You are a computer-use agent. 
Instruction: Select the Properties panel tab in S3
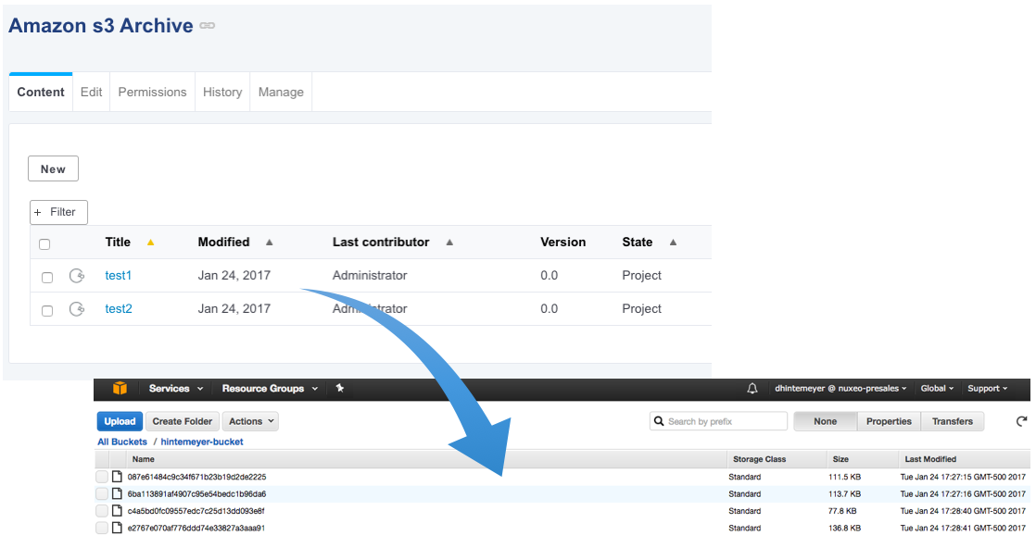coord(889,421)
